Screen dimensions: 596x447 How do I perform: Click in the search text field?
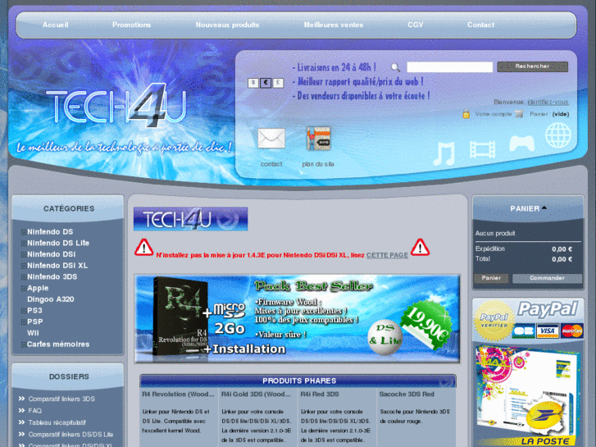coord(449,67)
